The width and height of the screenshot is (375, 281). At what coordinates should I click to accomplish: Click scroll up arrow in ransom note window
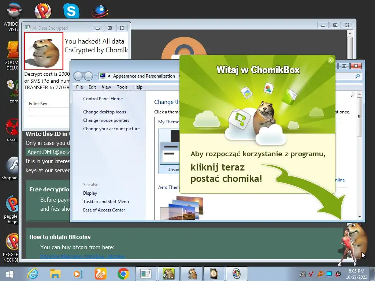click(350, 33)
